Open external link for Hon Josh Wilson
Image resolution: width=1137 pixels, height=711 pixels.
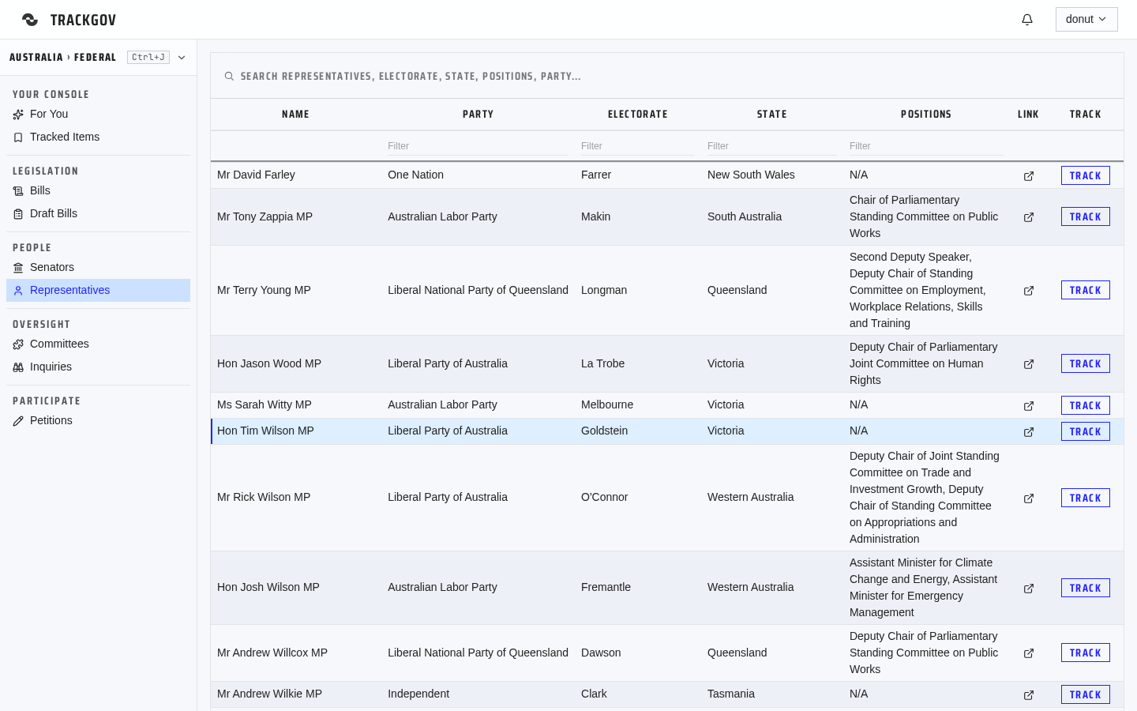pos(1029,589)
